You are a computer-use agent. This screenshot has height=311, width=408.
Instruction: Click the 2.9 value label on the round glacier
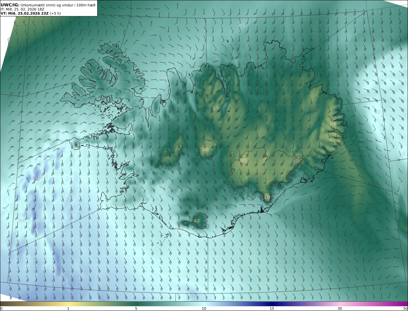[206, 150]
